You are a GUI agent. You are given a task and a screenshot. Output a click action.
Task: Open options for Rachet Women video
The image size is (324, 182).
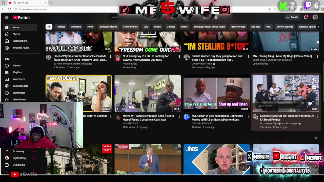coord(248,56)
